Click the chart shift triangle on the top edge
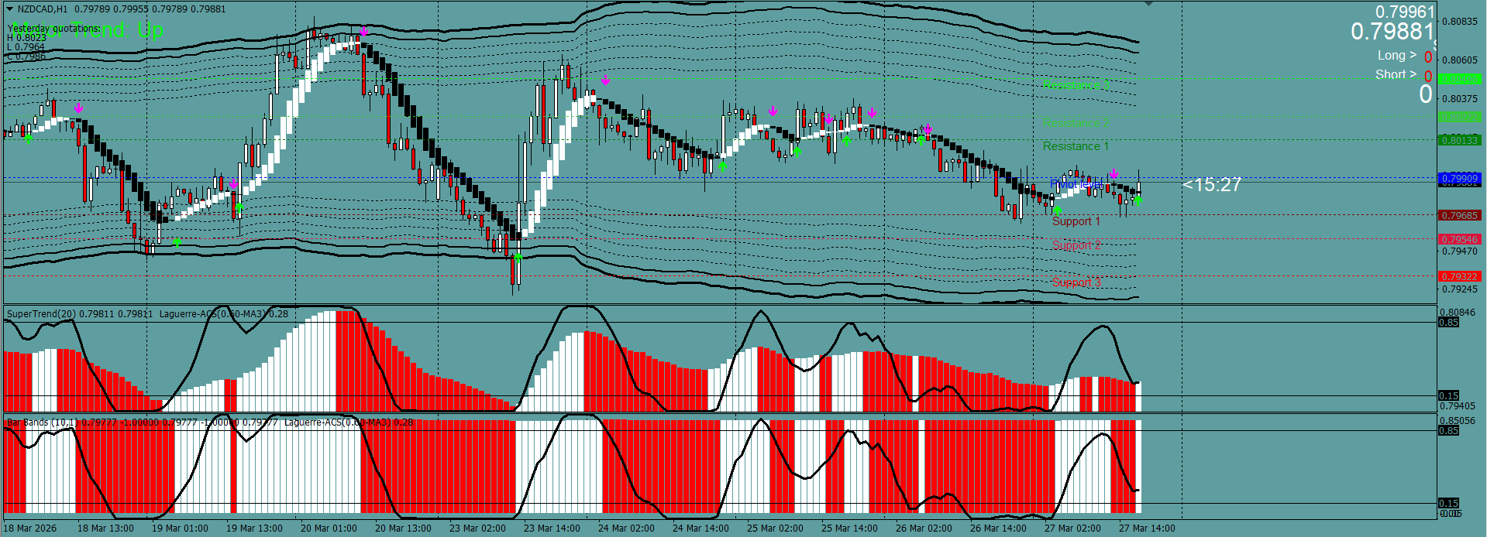This screenshot has height=537, width=1487. [x=1148, y=4]
